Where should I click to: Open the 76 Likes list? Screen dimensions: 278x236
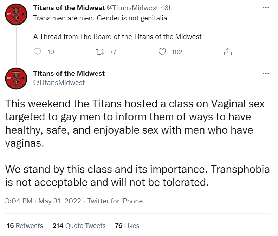127,226
